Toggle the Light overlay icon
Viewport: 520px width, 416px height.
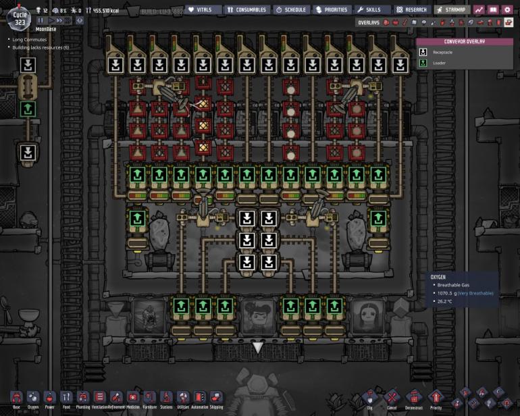pos(424,22)
